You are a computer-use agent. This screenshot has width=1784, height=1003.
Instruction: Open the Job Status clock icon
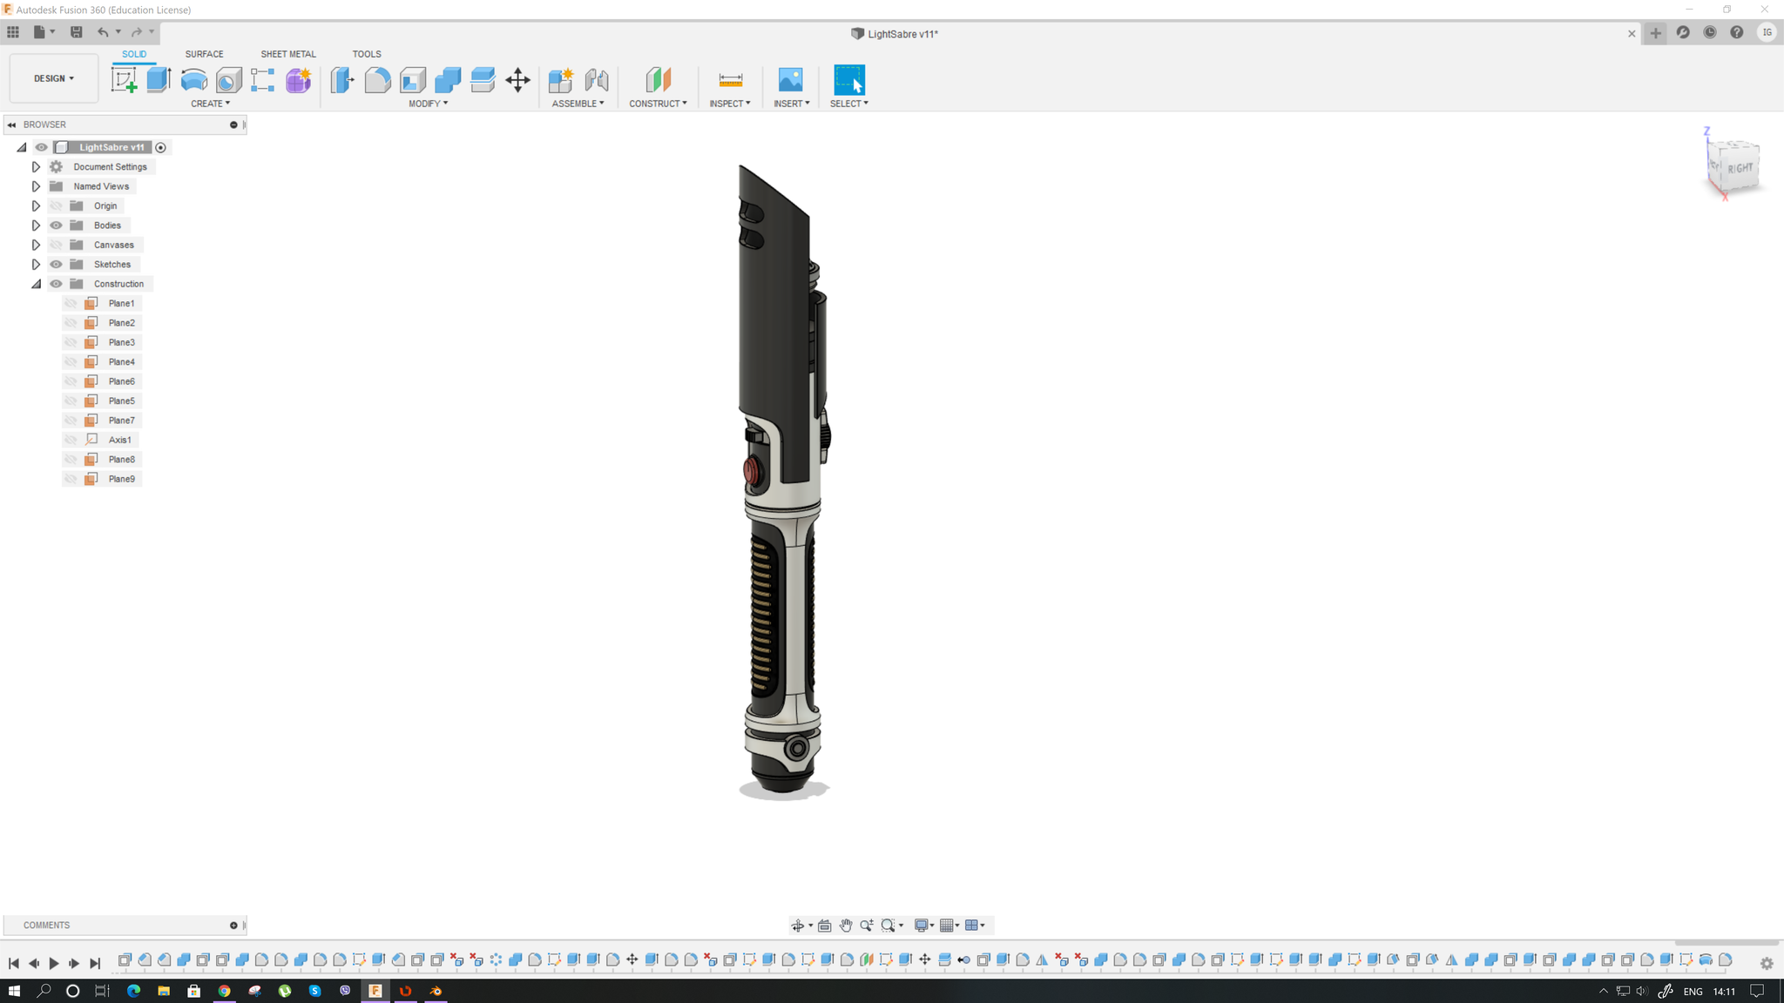1710,32
